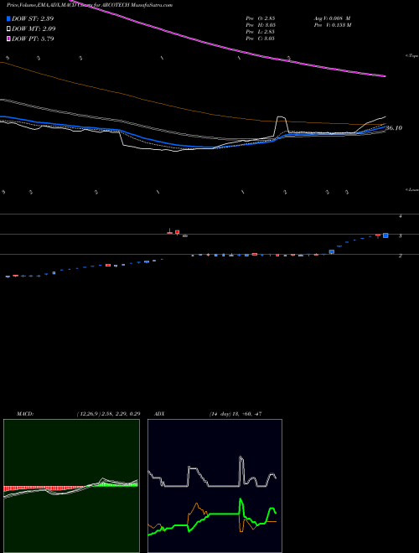
Task: Click the ADX panel title label
Action: coord(159,414)
